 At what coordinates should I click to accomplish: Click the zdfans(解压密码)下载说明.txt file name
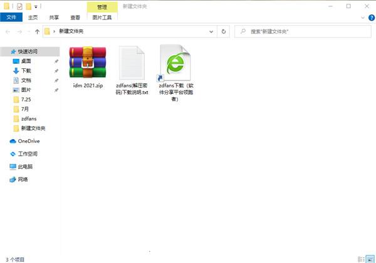click(x=132, y=89)
